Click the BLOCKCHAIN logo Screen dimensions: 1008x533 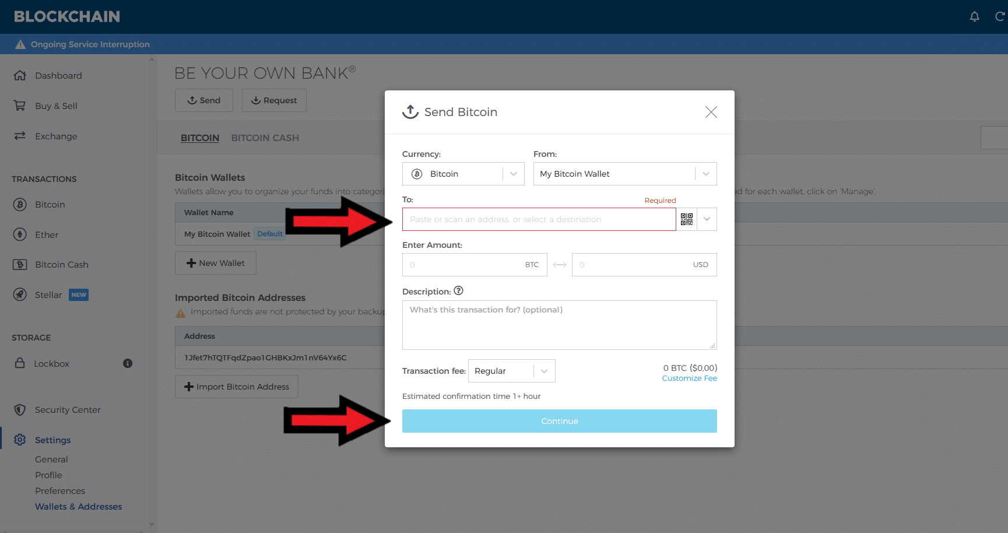coord(67,16)
